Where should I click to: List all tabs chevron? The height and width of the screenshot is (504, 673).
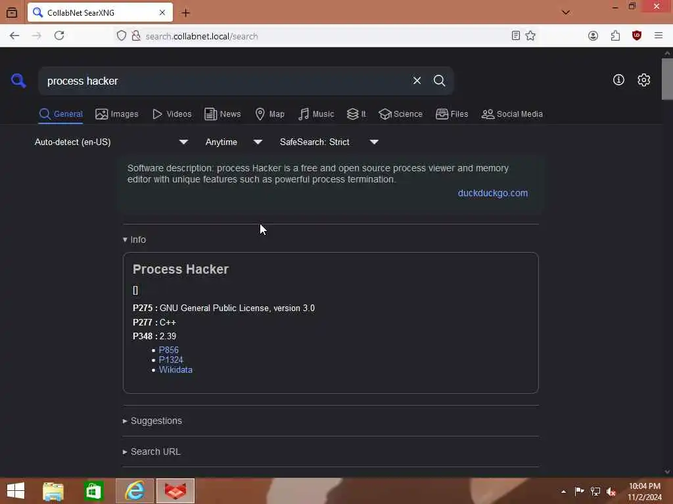566,12
